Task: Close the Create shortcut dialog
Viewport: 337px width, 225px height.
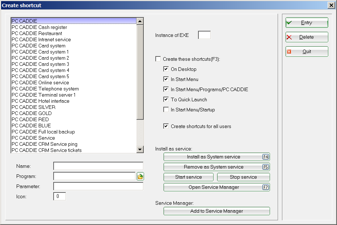Action: 331,5
